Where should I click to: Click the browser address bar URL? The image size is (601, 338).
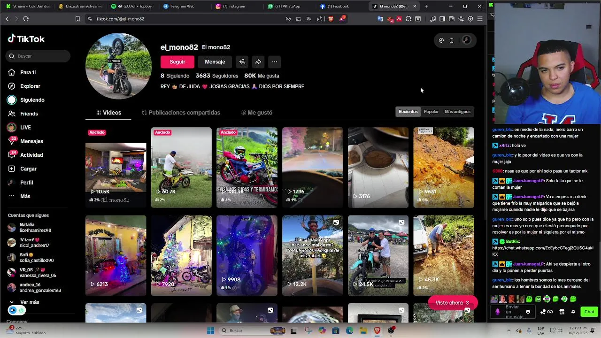coord(120,19)
